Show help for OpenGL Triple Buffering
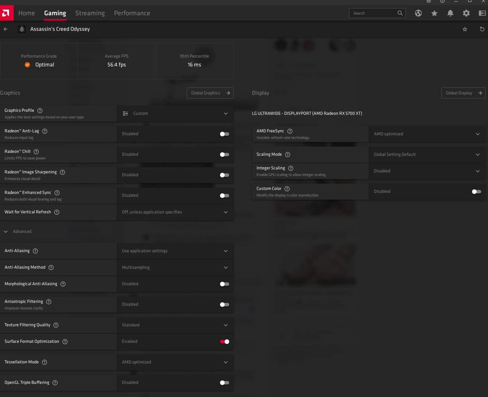This screenshot has width=488, height=397. [x=55, y=383]
